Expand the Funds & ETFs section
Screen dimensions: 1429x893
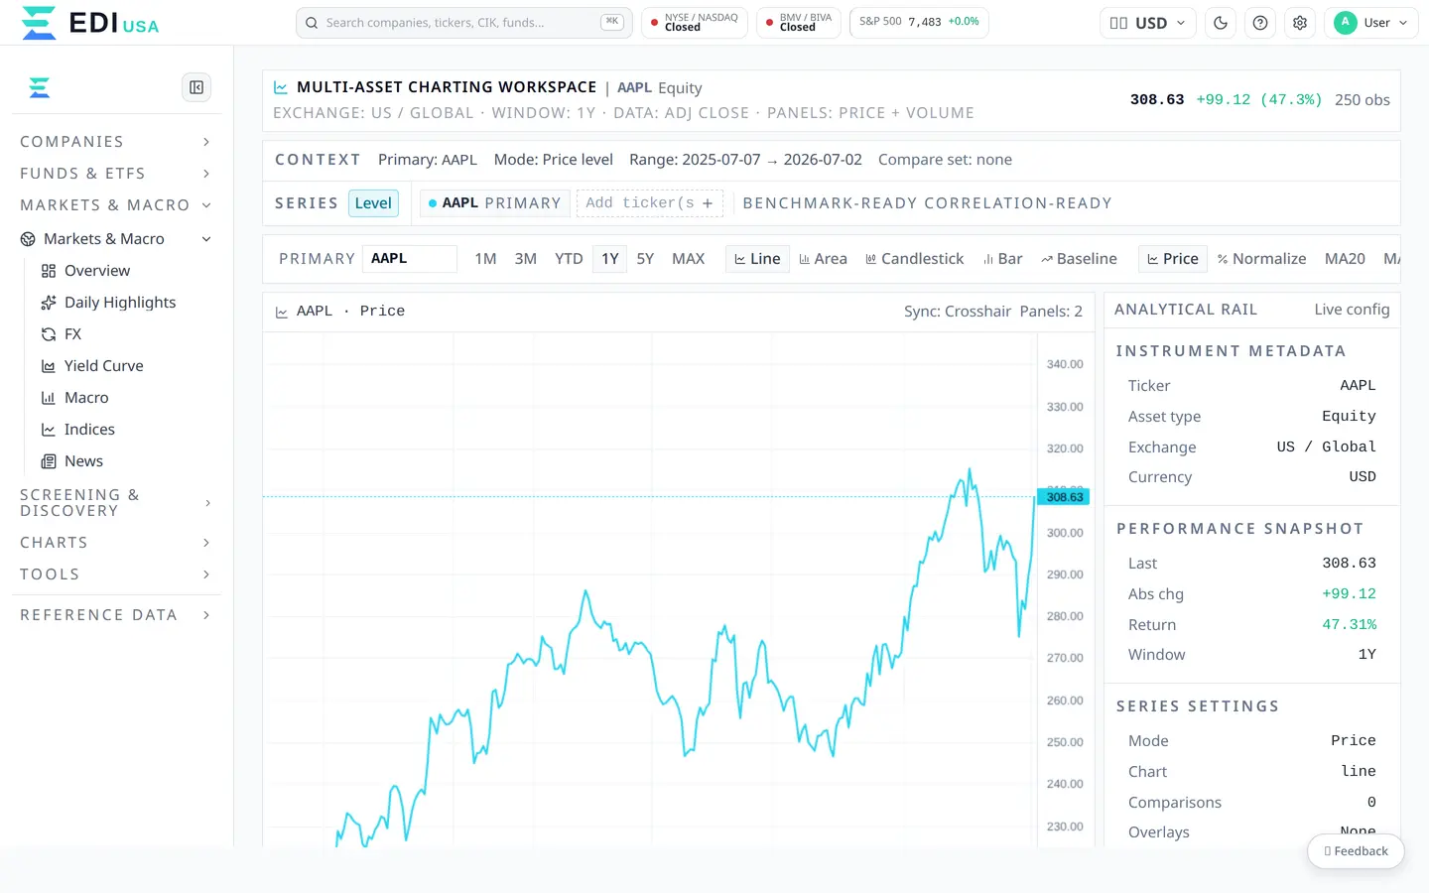pyautogui.click(x=116, y=174)
